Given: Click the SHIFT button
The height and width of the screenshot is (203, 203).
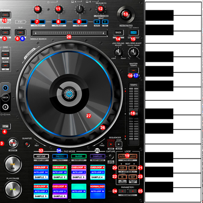Looking at the screenshot, I should tap(6, 126).
